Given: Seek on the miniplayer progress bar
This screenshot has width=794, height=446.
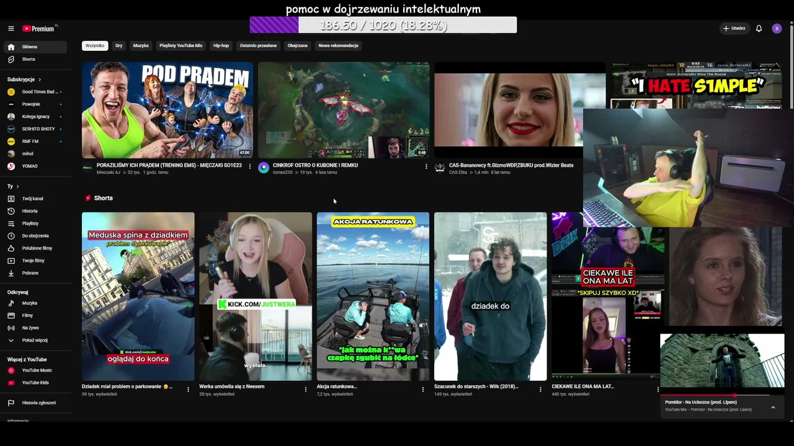Looking at the screenshot, I should click(722, 395).
